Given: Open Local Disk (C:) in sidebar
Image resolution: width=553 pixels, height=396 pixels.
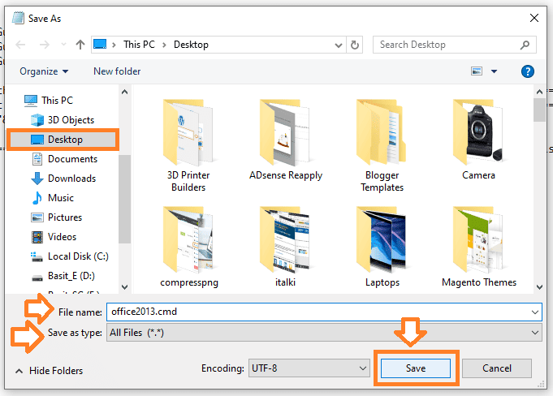Looking at the screenshot, I should pos(78,256).
